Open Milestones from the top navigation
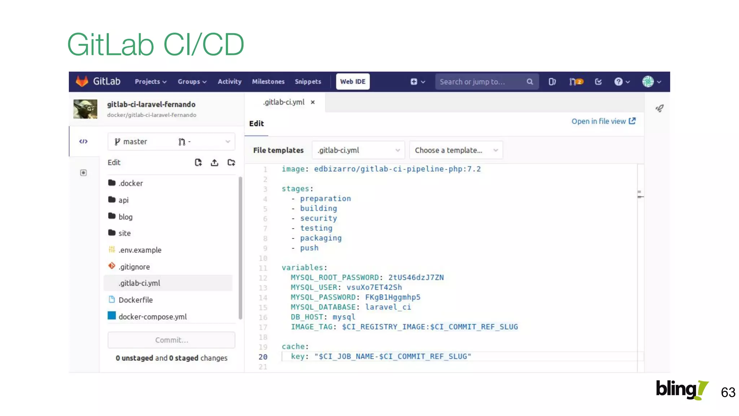This screenshot has height=416, width=739. click(268, 82)
